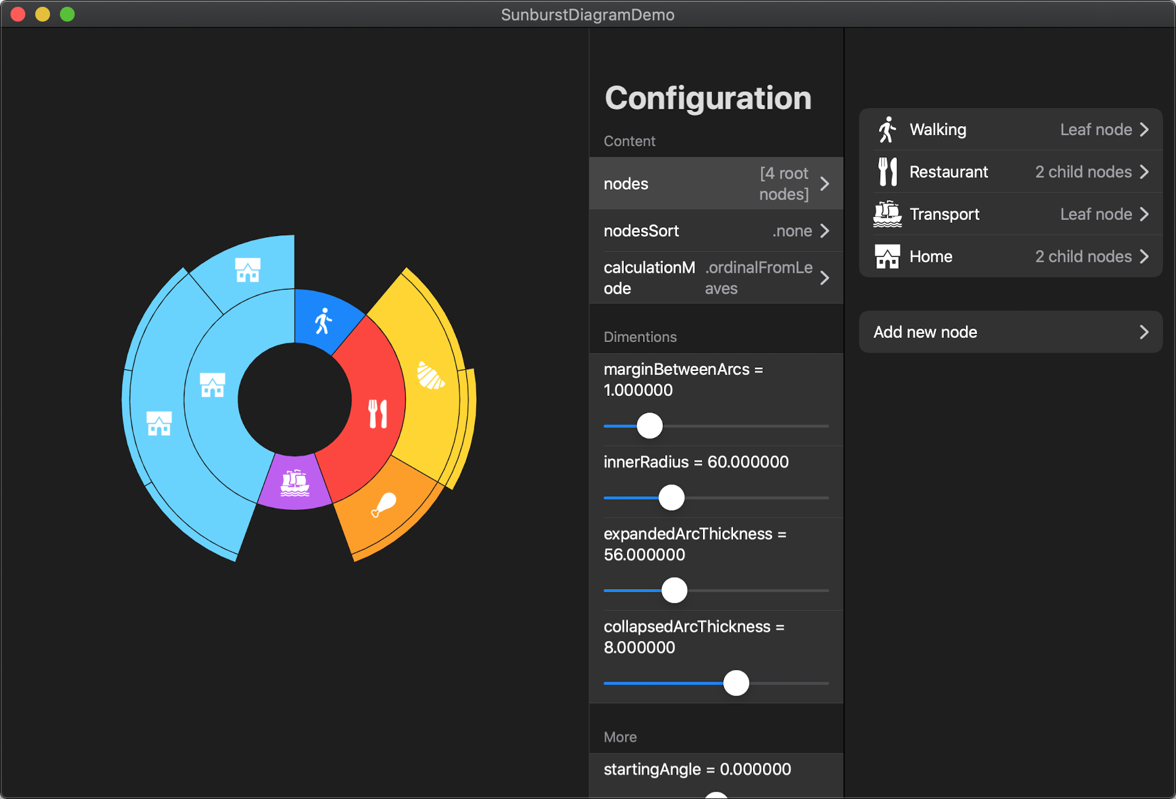Click the house icon in the inner light-blue arc
Screen dimensions: 1176x799
coord(212,385)
